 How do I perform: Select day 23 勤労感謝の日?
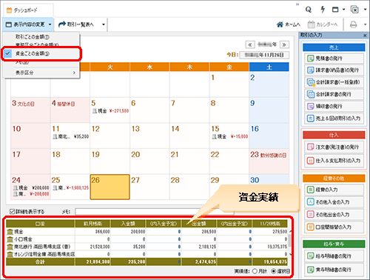click(269, 161)
